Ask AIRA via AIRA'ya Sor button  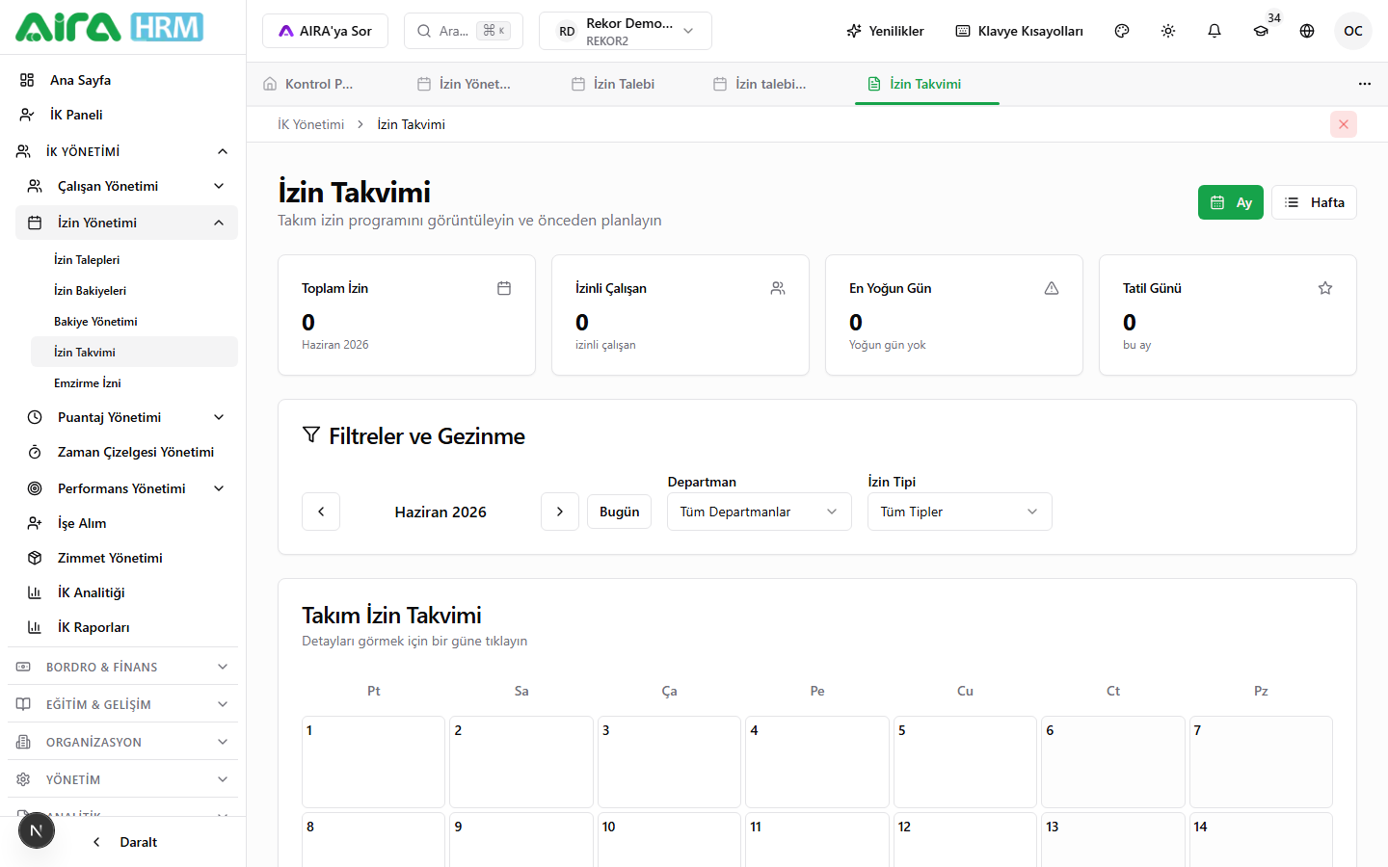pos(325,31)
